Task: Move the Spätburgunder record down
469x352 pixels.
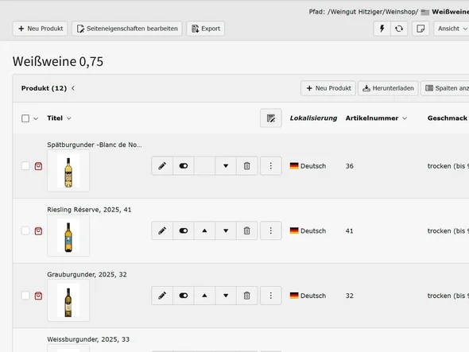Action: (226, 166)
